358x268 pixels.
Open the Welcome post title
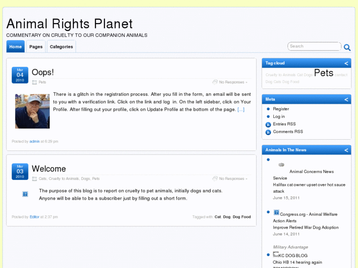point(49,169)
